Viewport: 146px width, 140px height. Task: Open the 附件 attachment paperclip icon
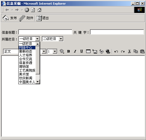click(22, 18)
